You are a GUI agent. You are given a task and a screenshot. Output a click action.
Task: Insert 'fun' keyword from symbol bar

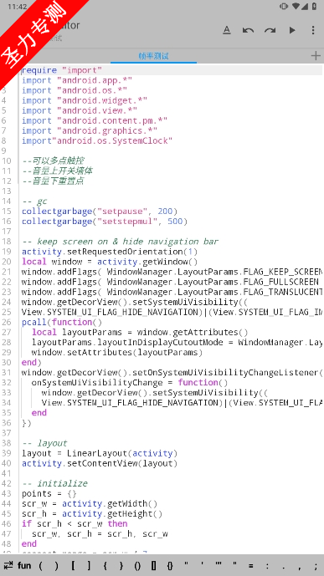[x=24, y=565]
